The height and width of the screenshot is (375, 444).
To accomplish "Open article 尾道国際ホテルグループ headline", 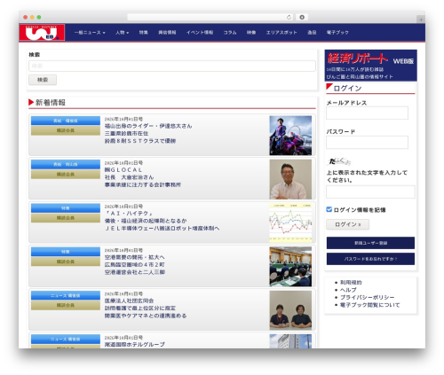I will click(135, 345).
